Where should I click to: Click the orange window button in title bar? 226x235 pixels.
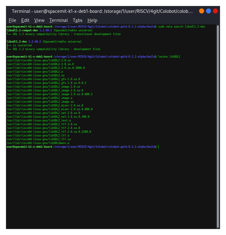point(202,11)
